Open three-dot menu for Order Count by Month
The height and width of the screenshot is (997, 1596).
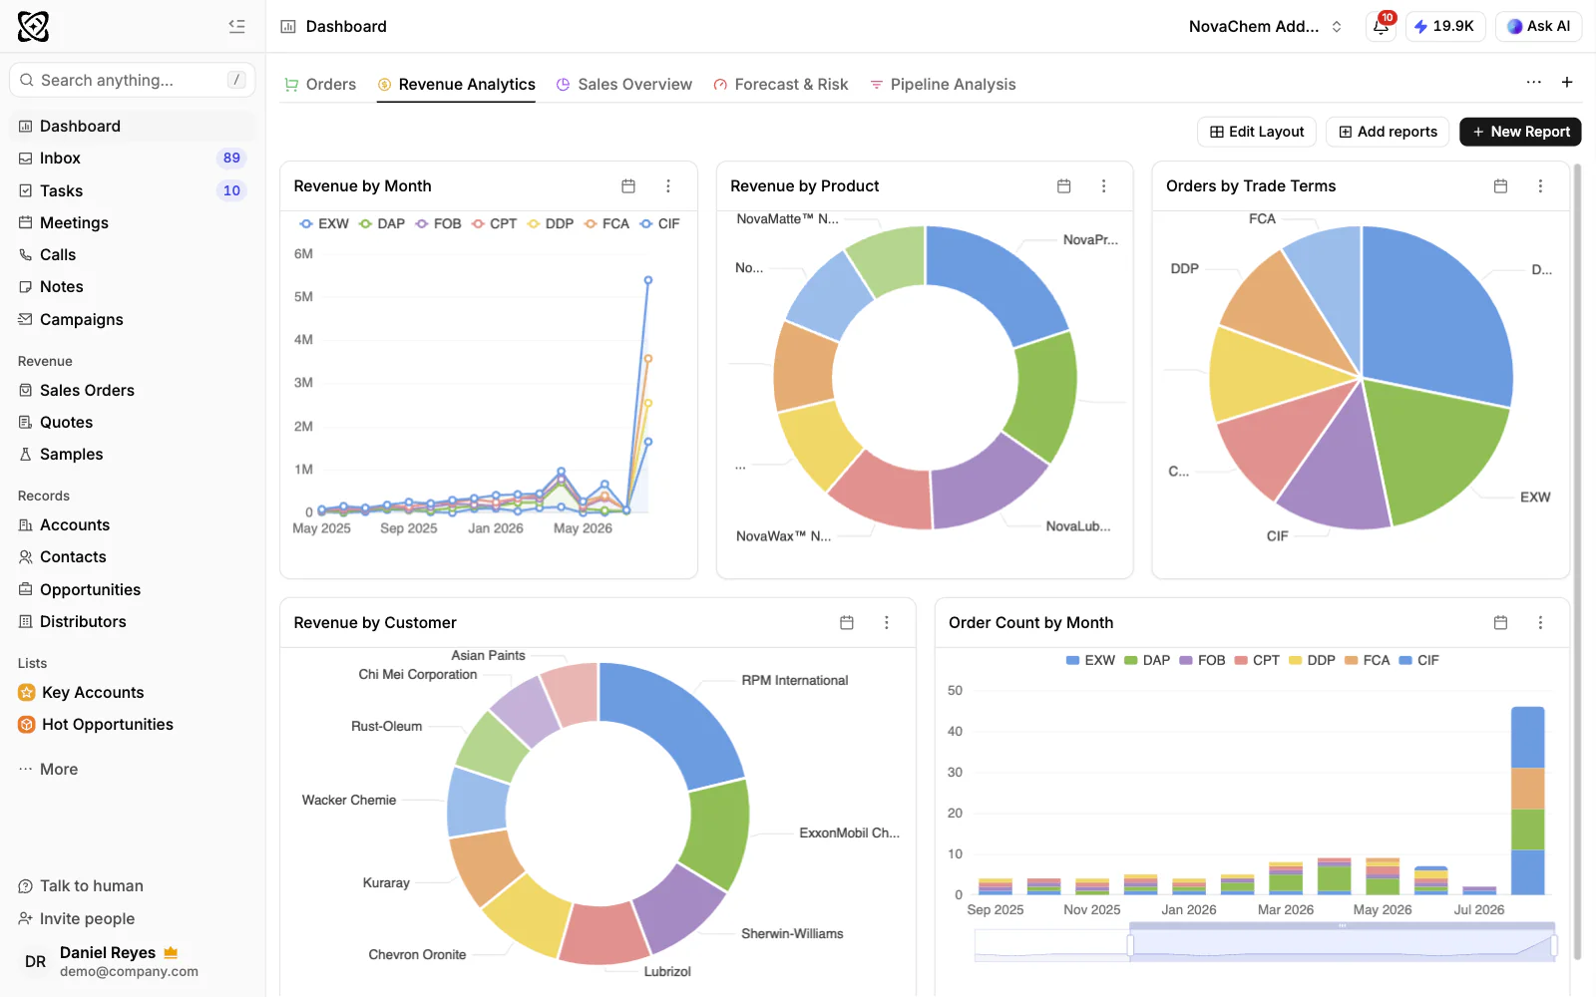(1540, 623)
